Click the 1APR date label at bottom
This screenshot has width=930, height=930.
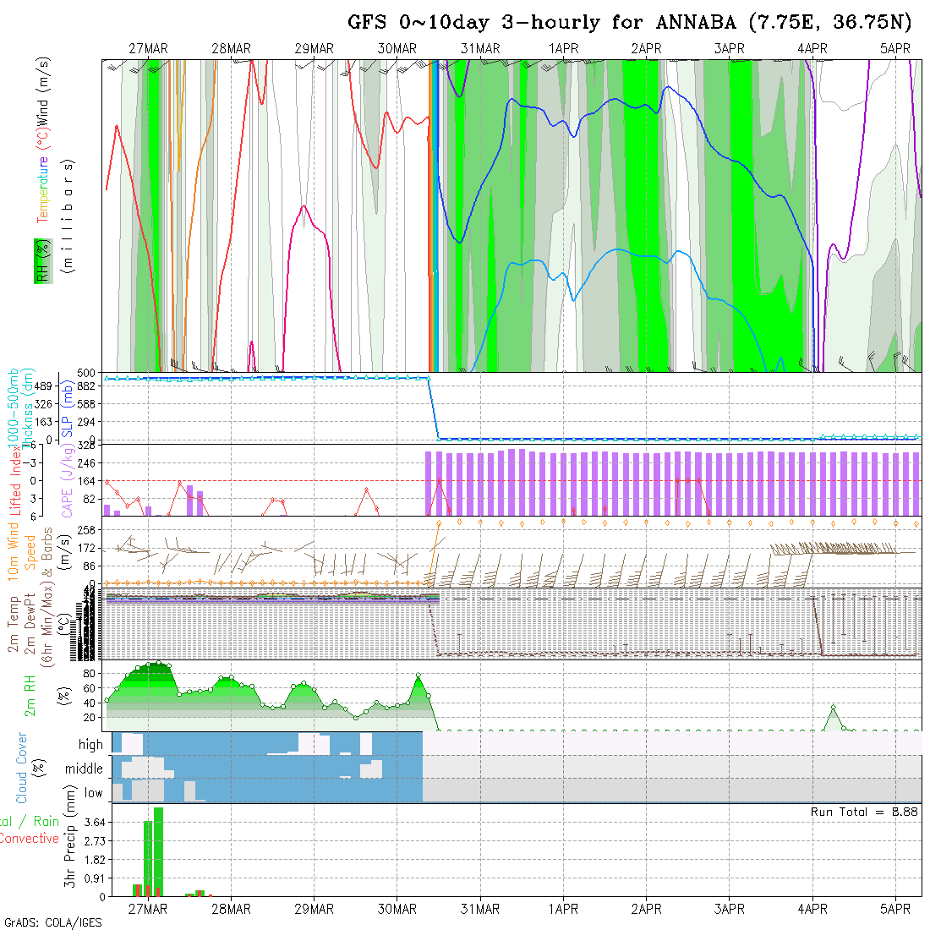563,909
